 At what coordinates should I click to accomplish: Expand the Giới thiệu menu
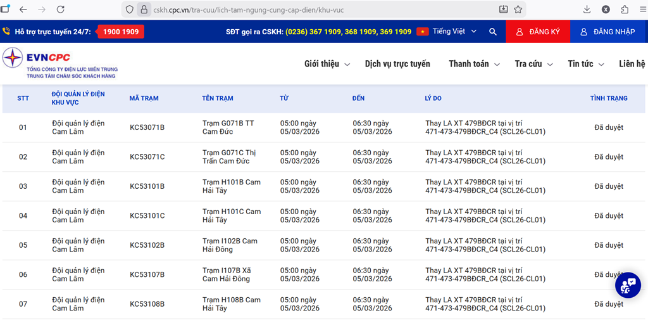tap(327, 64)
